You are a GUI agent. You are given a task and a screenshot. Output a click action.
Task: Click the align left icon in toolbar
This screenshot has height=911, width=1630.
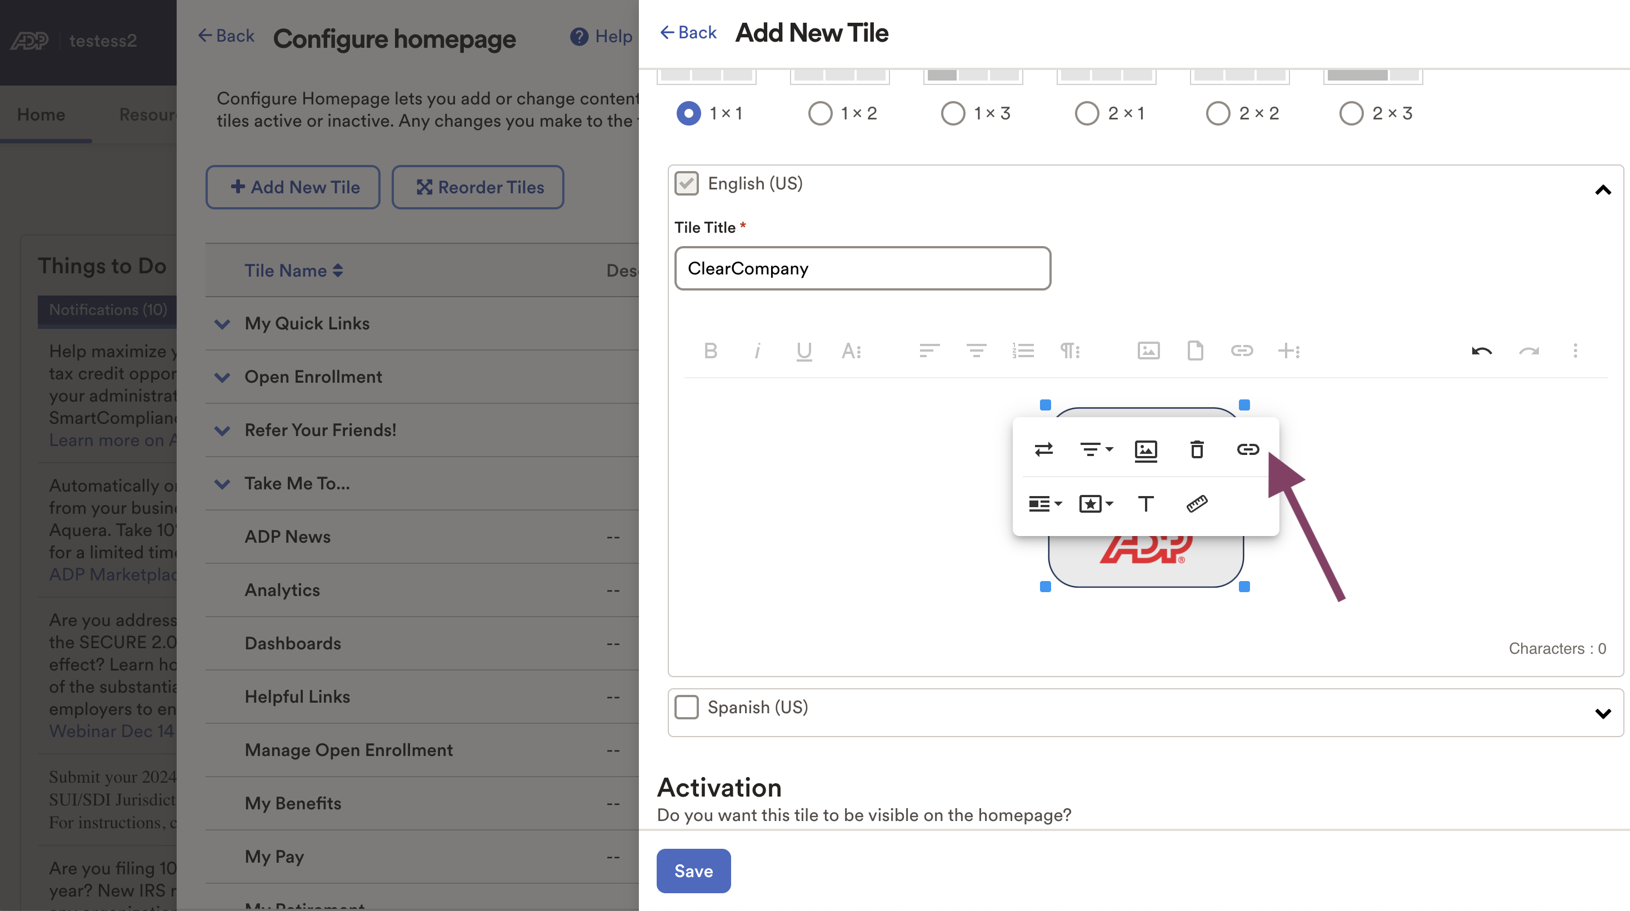pos(929,351)
